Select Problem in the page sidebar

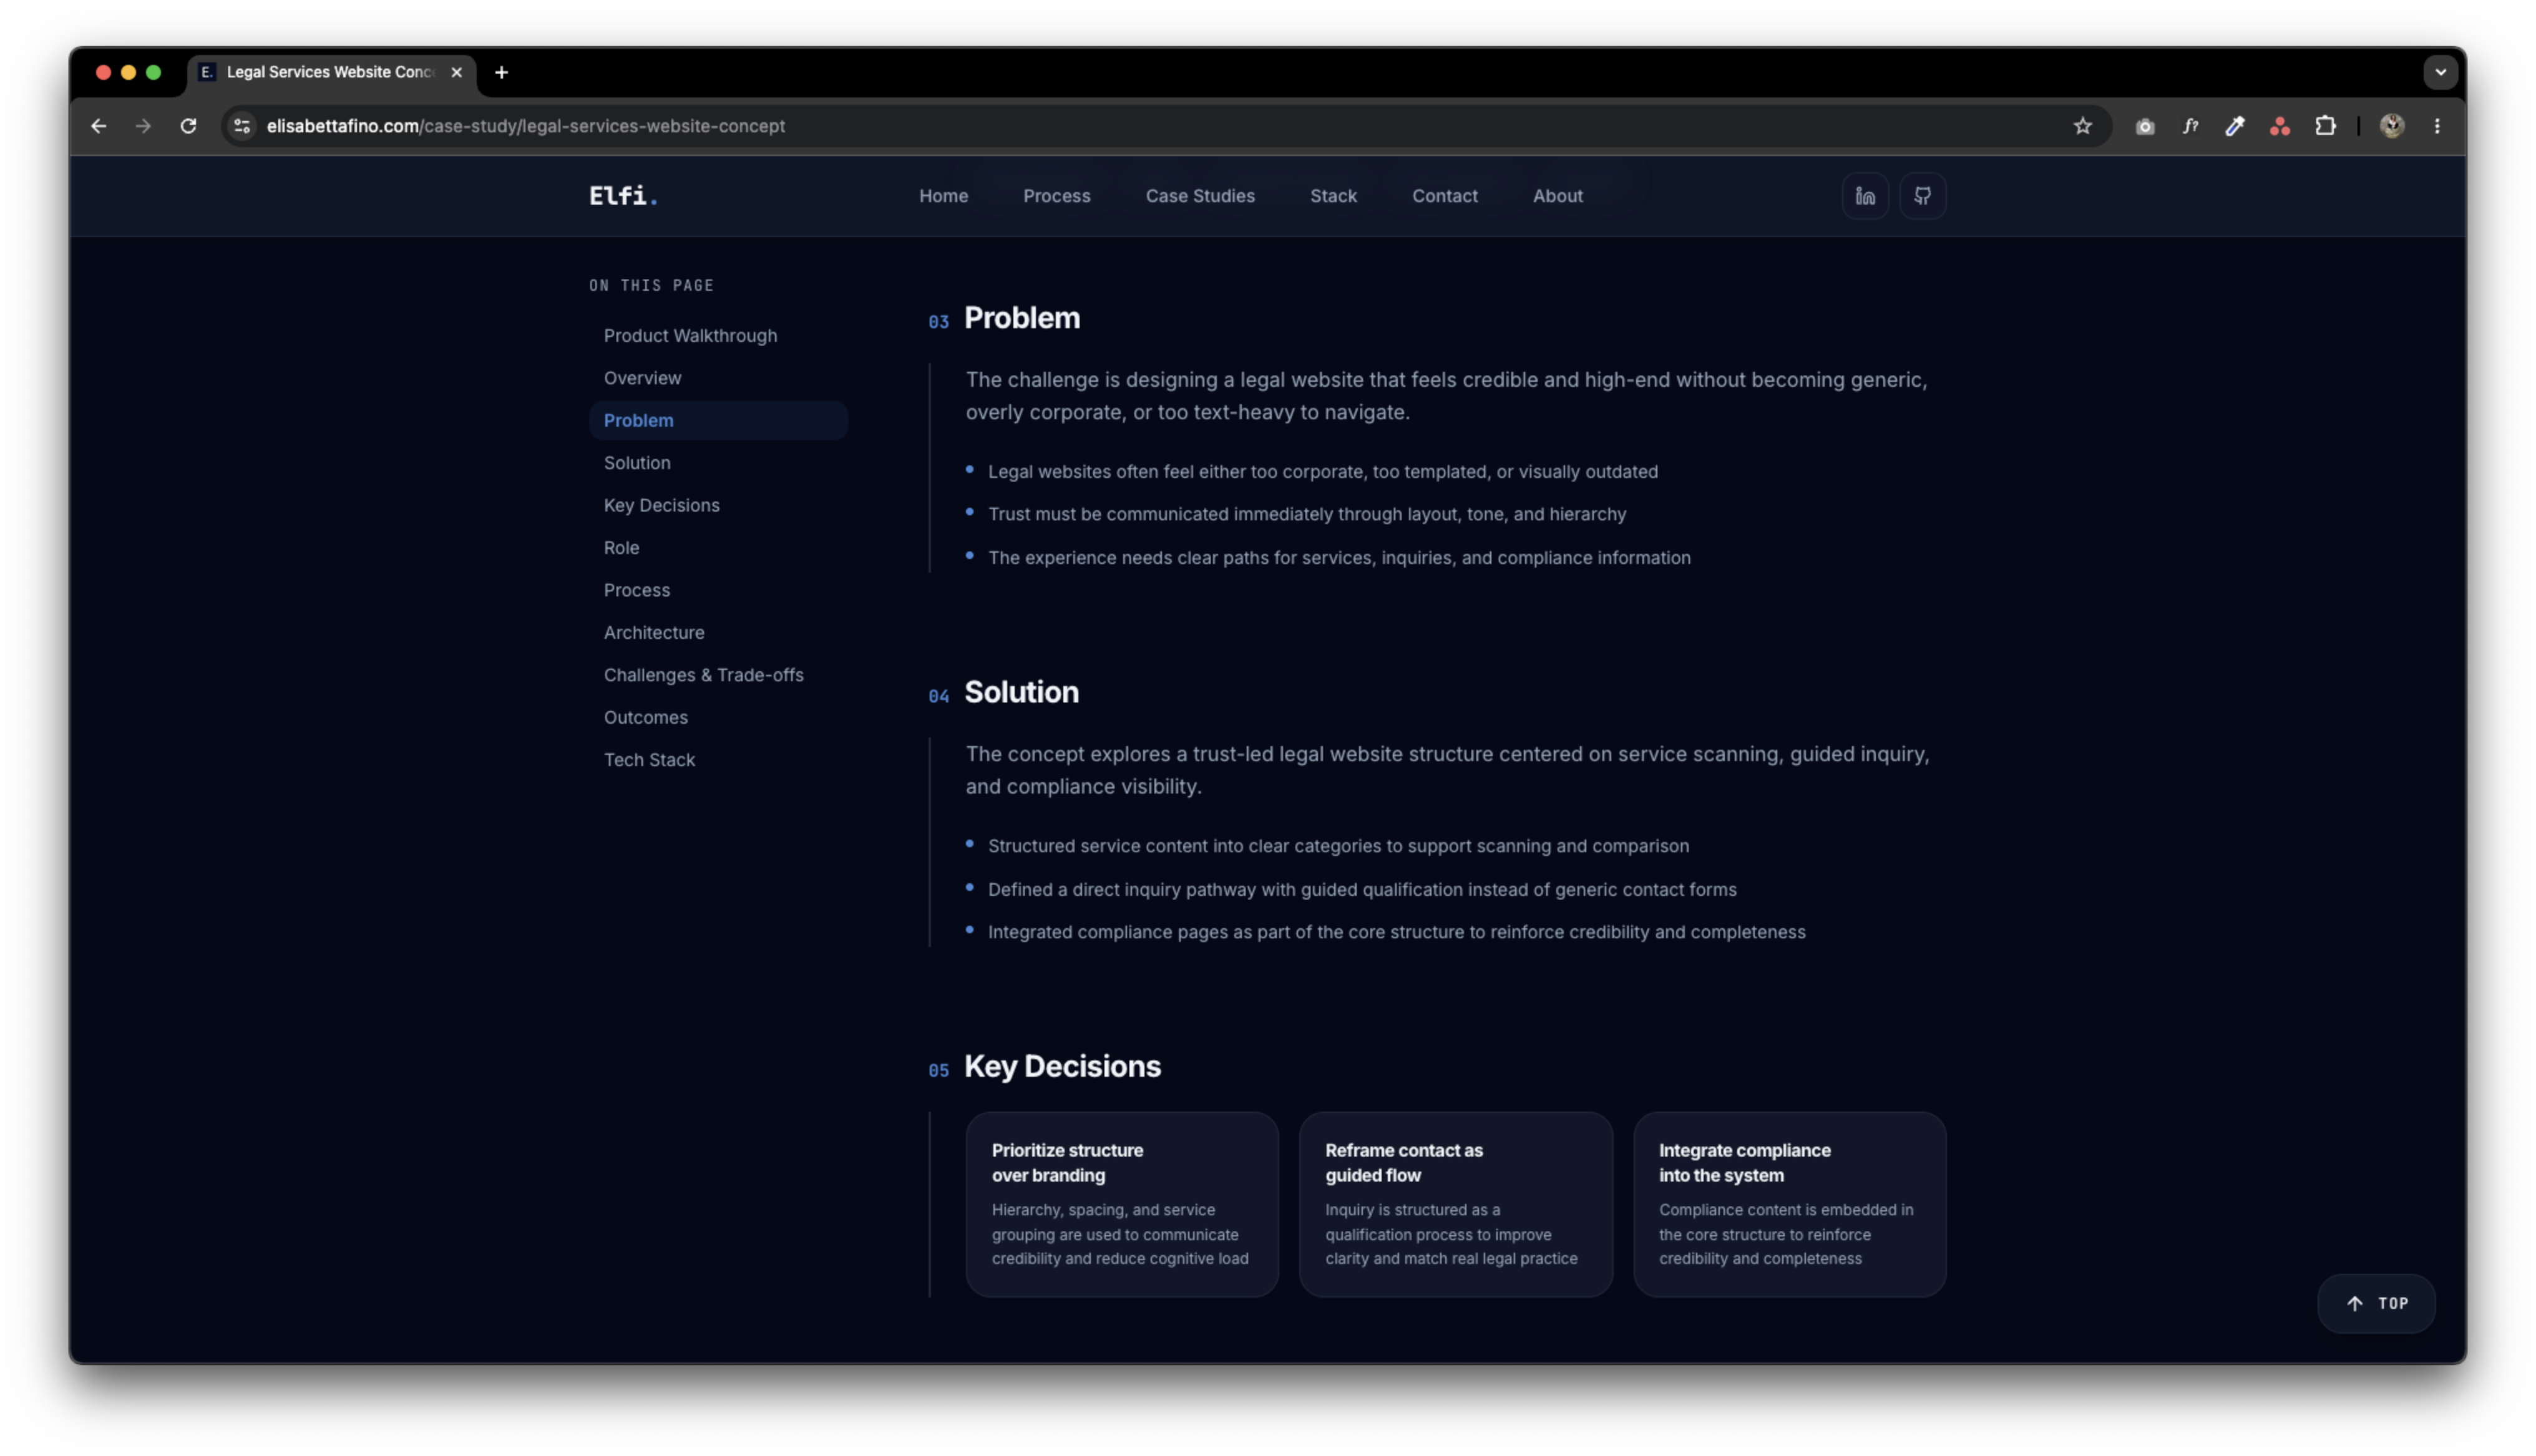(718, 420)
